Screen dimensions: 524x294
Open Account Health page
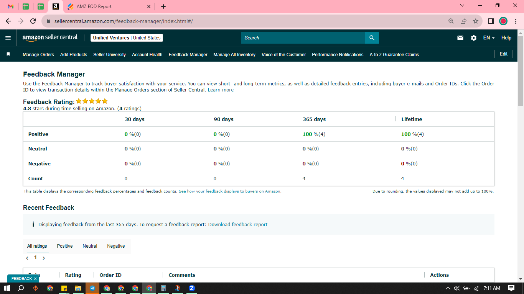tap(147, 55)
